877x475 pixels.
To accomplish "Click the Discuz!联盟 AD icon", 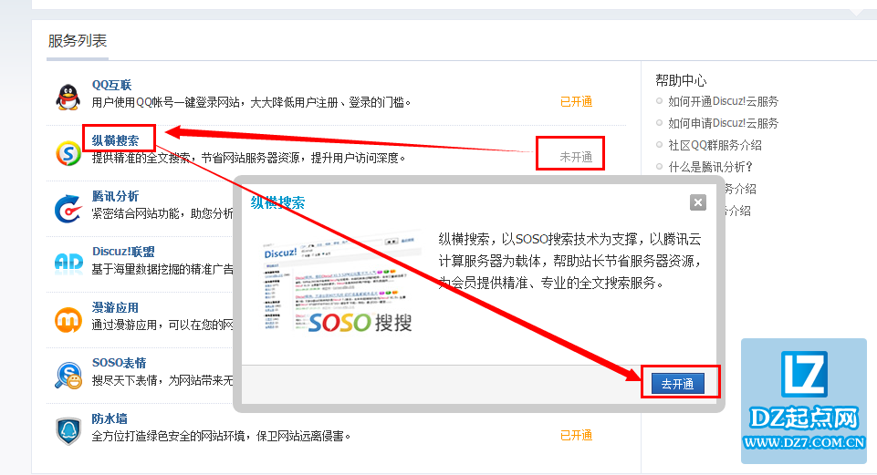I will [68, 263].
